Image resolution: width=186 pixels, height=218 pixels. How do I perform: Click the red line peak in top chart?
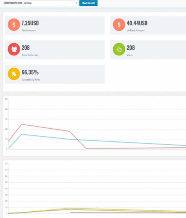click(x=22, y=124)
